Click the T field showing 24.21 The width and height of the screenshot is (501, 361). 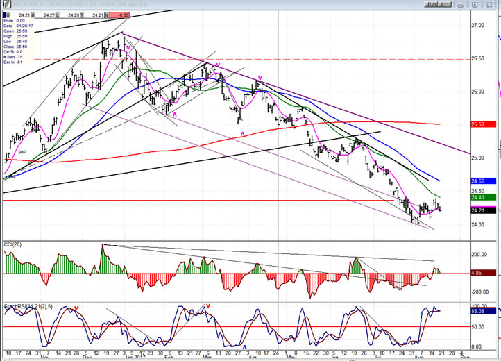click(x=93, y=15)
